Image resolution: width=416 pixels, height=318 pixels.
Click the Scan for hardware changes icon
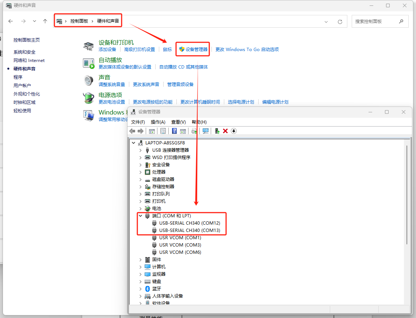(206, 131)
